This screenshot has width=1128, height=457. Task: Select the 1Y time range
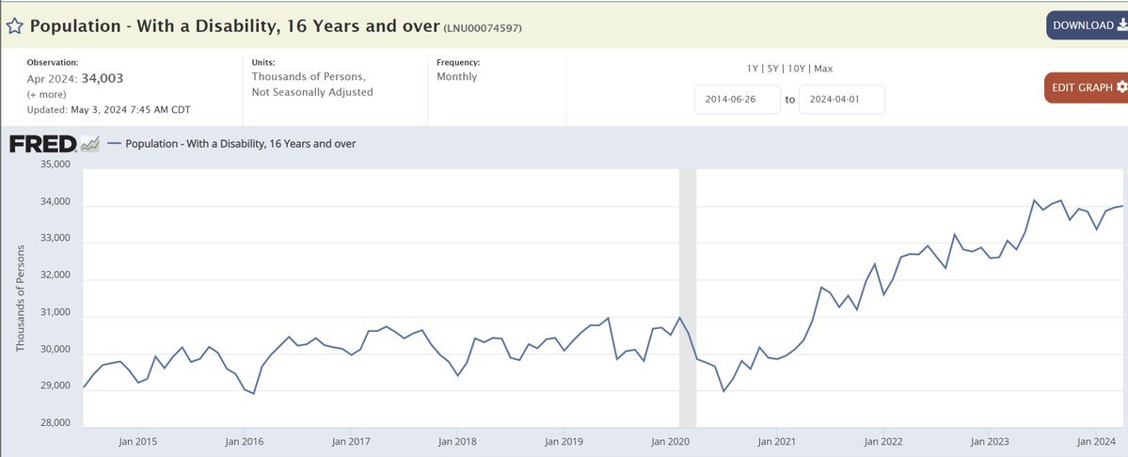point(754,69)
